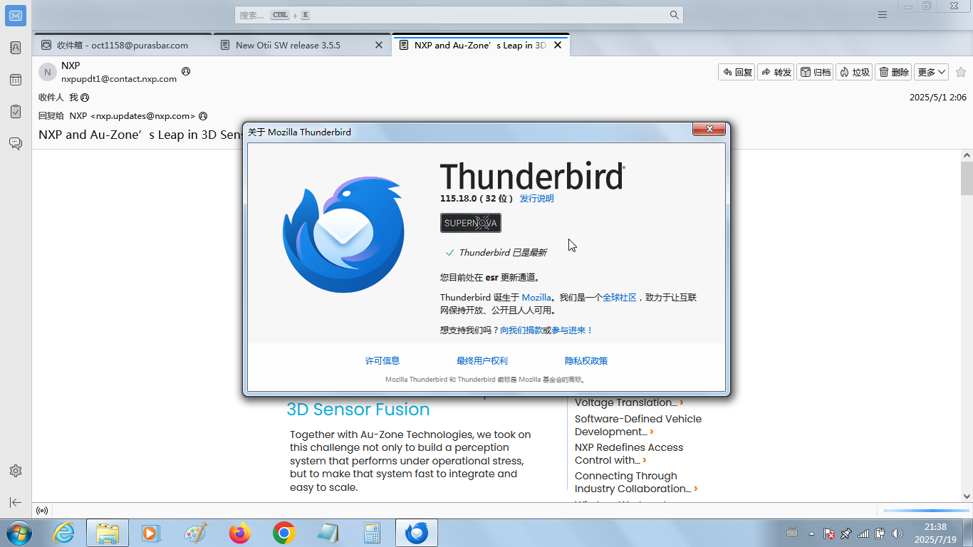973x547 pixels.
Task: Click the 3D Sensor Fusion heading
Action: point(358,410)
